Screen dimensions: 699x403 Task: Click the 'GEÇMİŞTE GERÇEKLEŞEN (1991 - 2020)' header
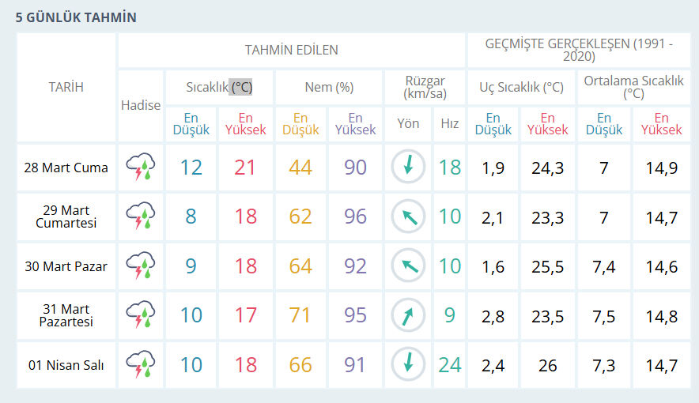click(579, 50)
